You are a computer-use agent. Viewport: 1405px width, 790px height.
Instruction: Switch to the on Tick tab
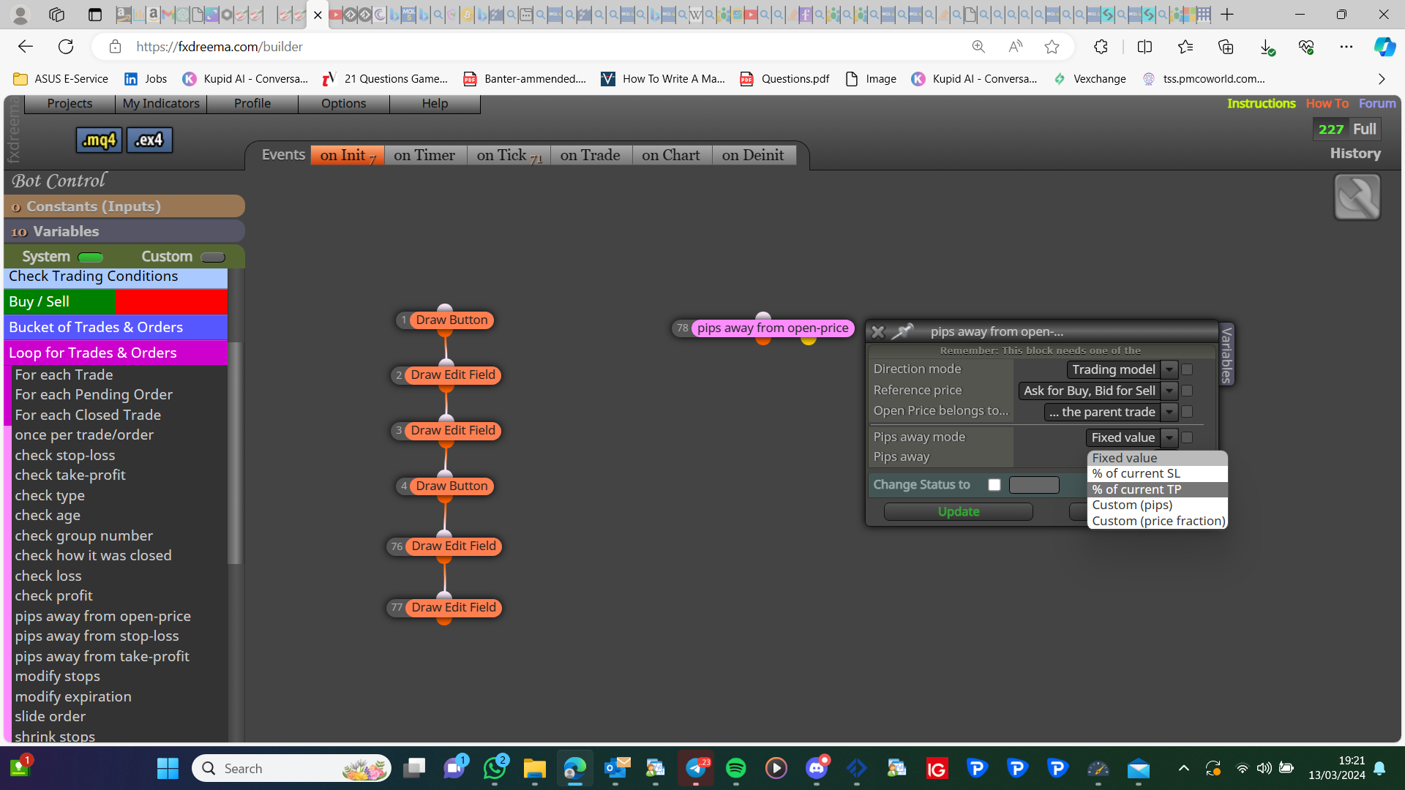point(509,155)
